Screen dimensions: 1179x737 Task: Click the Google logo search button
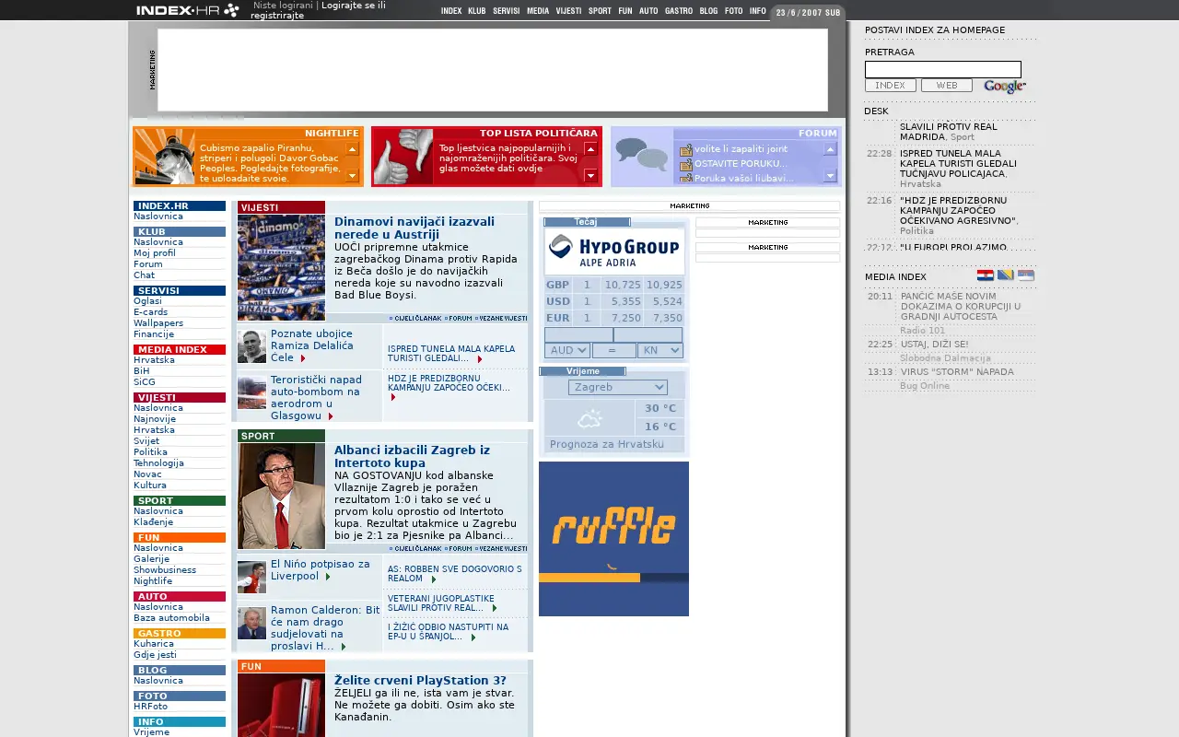point(1004,86)
